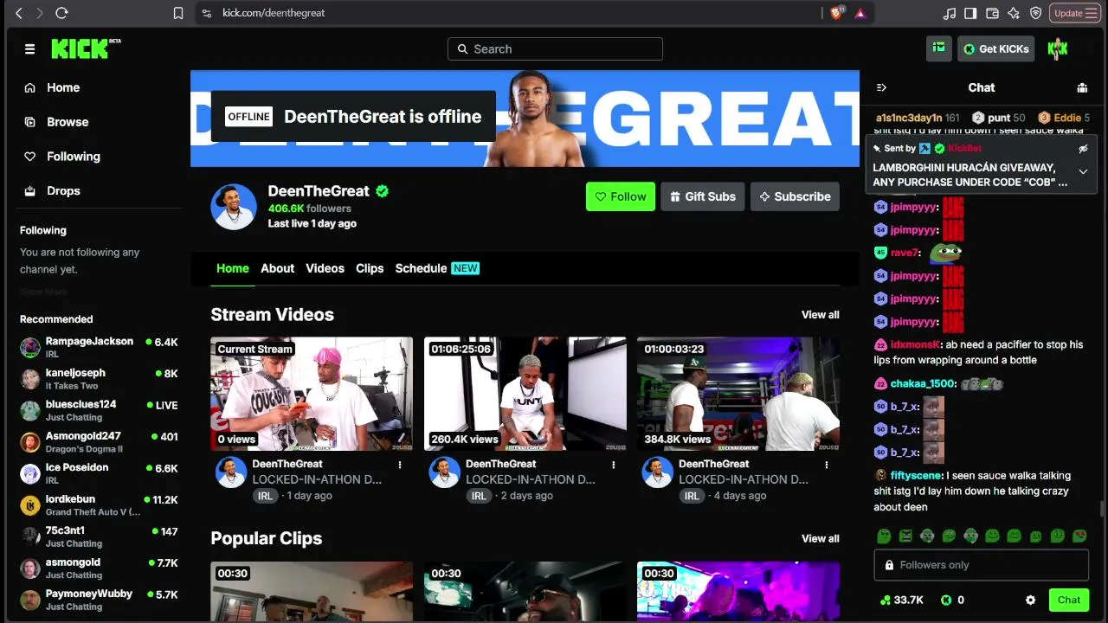Click the heart-eyes emote in emote bar

tap(1079, 536)
